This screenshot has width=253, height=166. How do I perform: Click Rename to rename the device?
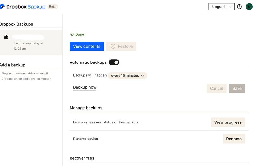(x=234, y=139)
